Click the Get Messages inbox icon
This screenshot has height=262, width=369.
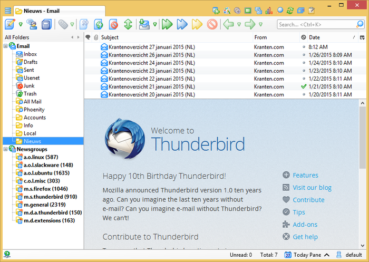point(144,24)
